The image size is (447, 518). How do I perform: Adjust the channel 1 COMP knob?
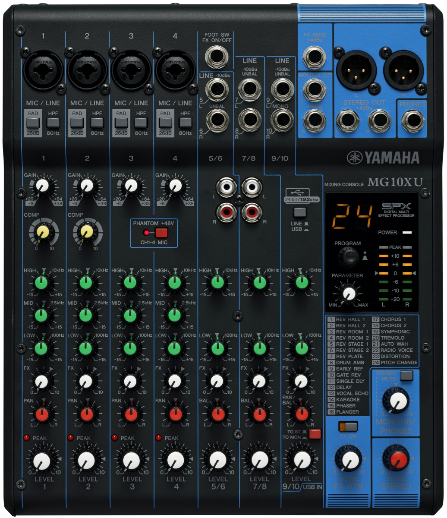coord(42,233)
